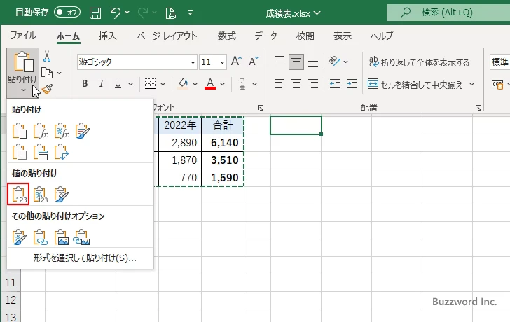Select the cell containing 6,140
This screenshot has width=510, height=322.
[x=223, y=143]
